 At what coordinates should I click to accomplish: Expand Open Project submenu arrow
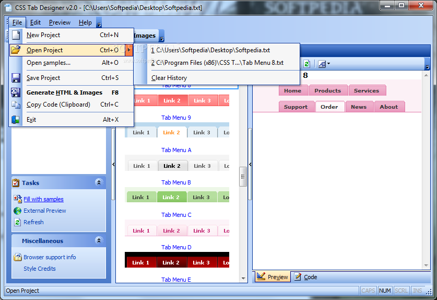coord(129,50)
